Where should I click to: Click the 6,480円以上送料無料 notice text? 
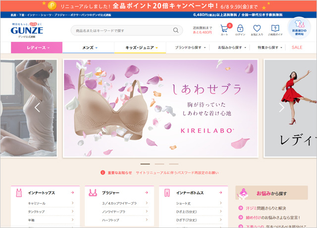click(x=238, y=15)
